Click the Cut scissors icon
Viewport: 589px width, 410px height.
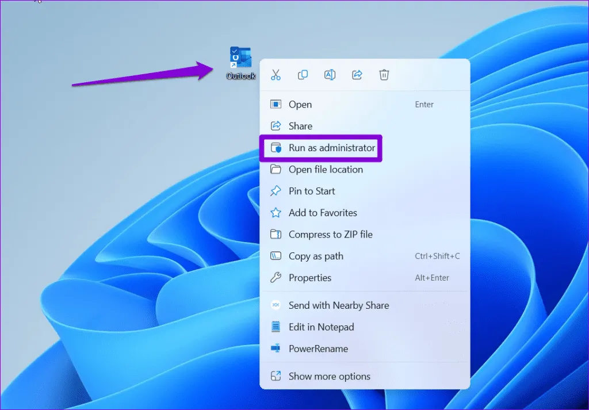[x=276, y=75]
